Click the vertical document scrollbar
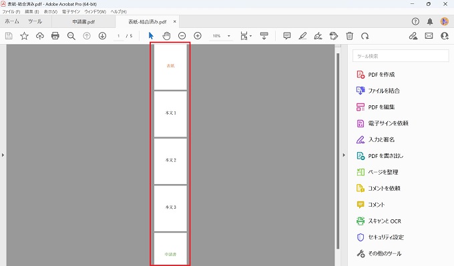Image resolution: width=454 pixels, height=266 pixels. [x=338, y=151]
